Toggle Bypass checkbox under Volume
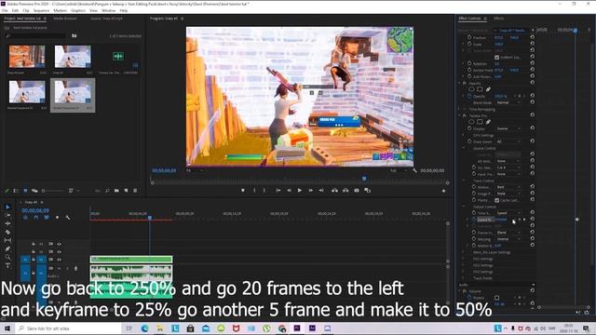 click(496, 298)
